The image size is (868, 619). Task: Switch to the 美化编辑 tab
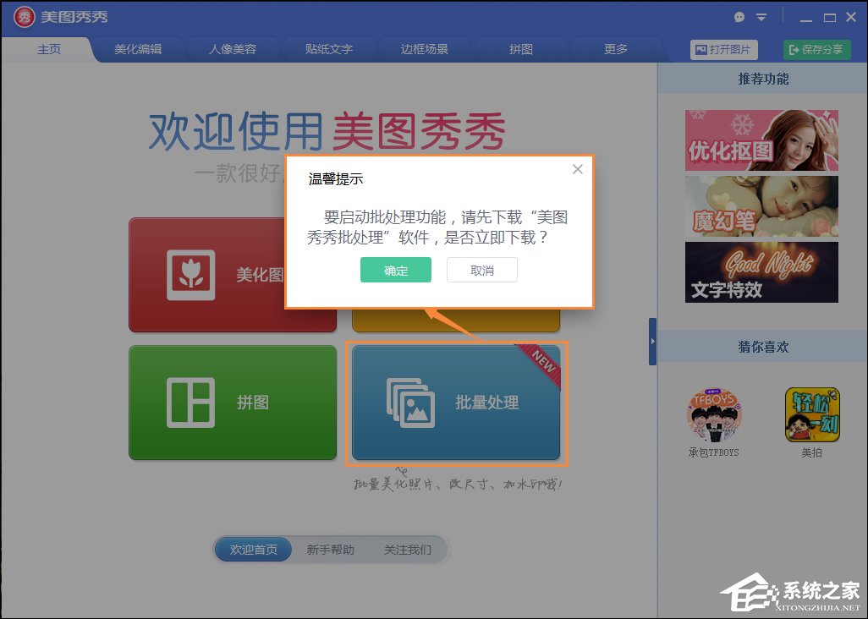137,49
